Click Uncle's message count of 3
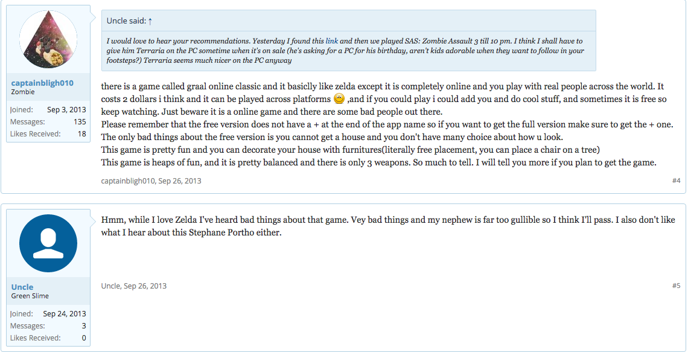This screenshot has width=688, height=352. coord(83,326)
